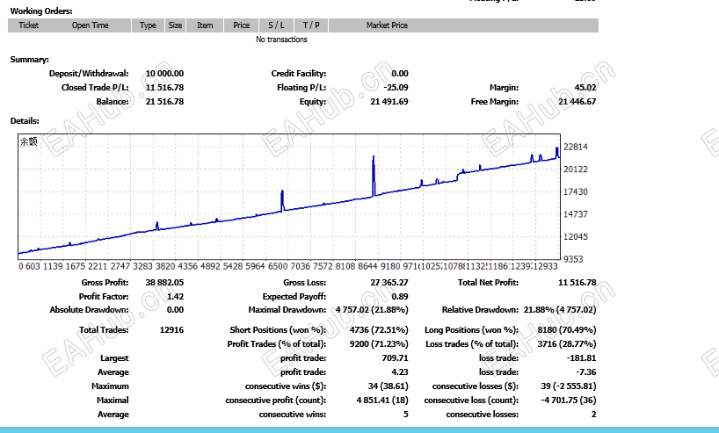The width and height of the screenshot is (719, 433).
Task: Click the Item column header
Action: (x=205, y=25)
